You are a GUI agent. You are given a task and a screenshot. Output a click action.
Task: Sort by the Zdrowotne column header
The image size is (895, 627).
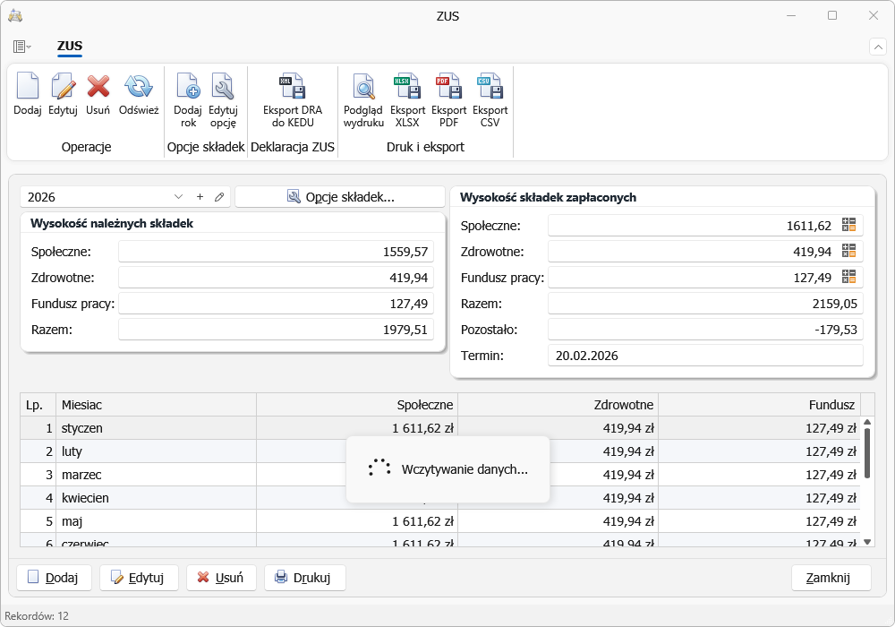pos(558,405)
